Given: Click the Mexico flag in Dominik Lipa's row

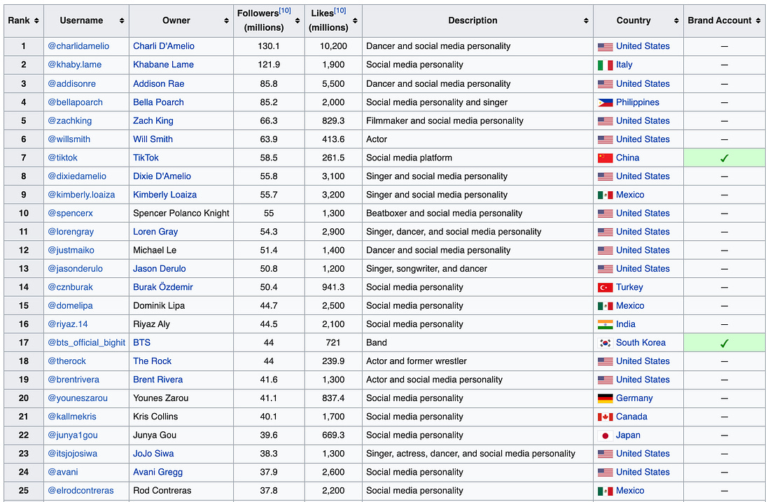Looking at the screenshot, I should coord(605,306).
